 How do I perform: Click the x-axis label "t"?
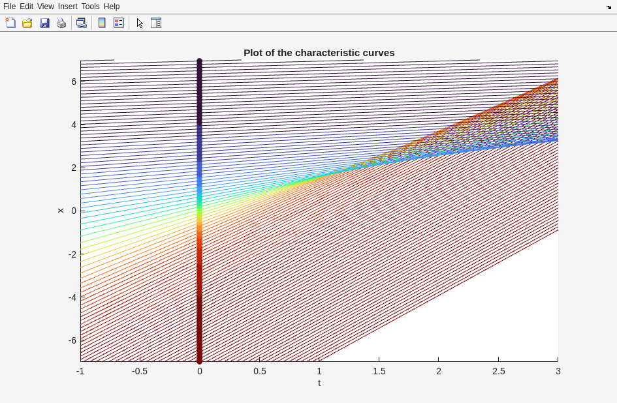pos(319,383)
